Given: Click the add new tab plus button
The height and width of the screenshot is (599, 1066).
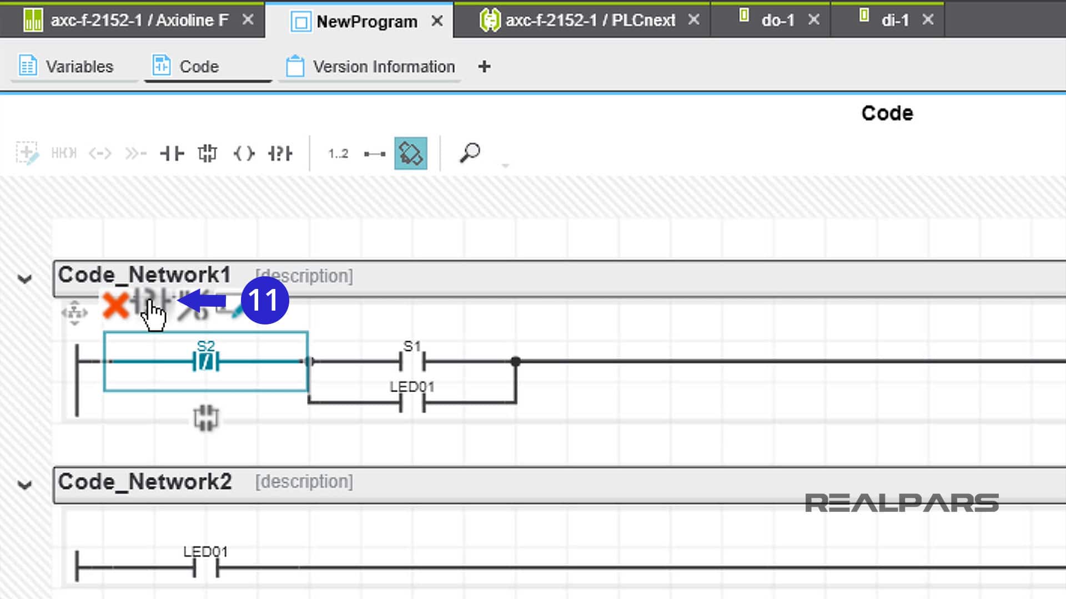Looking at the screenshot, I should (483, 67).
